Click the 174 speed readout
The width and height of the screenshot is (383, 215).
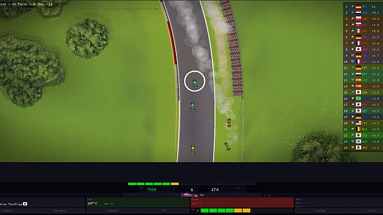click(x=215, y=189)
